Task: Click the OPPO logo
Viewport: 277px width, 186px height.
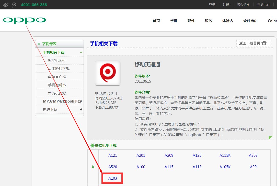Action: 25,20
